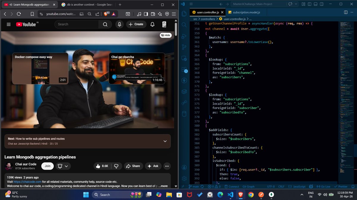The width and height of the screenshot is (357, 200).
Task: Click the src breadcrumb segment
Action: point(195,19)
